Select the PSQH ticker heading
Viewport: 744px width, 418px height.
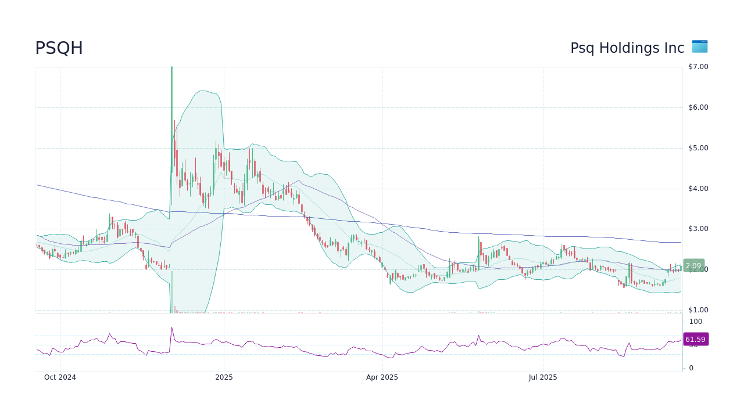pyautogui.click(x=59, y=48)
